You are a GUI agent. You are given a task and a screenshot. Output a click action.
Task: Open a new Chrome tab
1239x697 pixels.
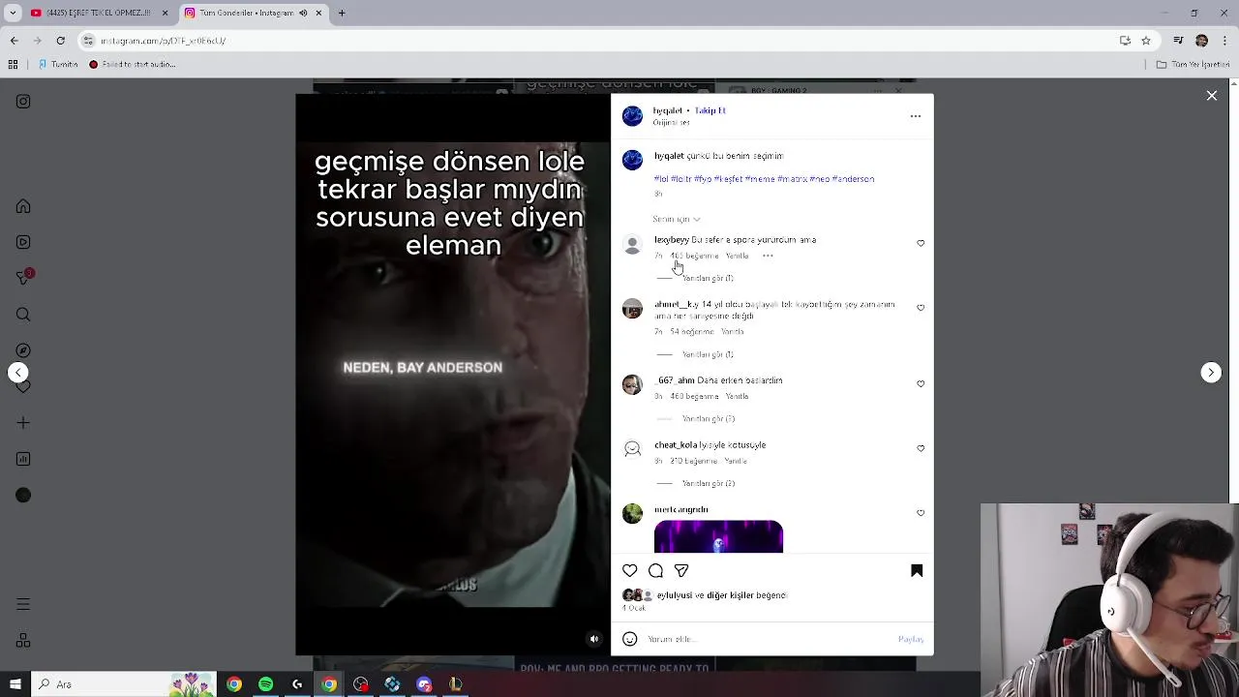click(x=342, y=13)
